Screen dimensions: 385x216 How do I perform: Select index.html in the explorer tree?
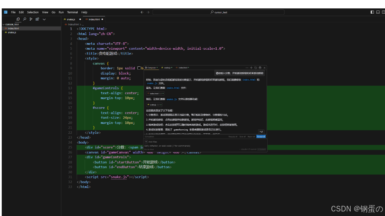click(x=31, y=28)
